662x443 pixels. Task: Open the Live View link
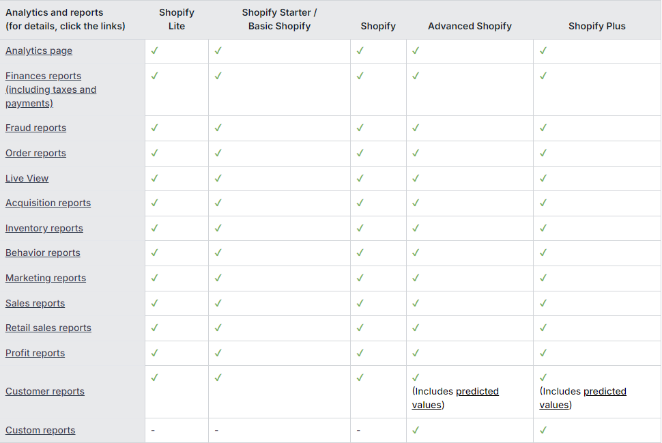[x=27, y=178]
